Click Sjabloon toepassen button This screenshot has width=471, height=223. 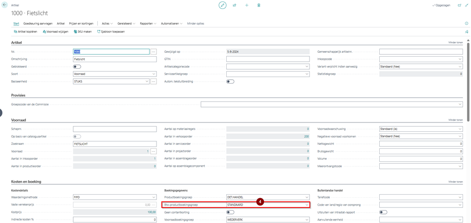(111, 31)
